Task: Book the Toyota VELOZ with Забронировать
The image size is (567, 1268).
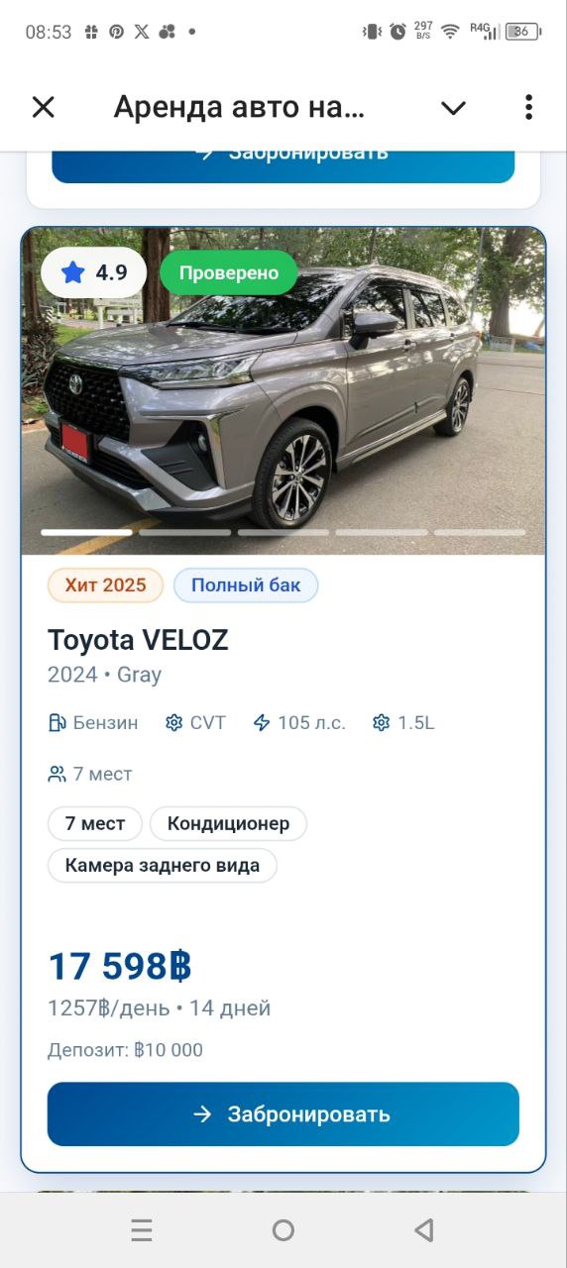Action: pyautogui.click(x=283, y=1113)
